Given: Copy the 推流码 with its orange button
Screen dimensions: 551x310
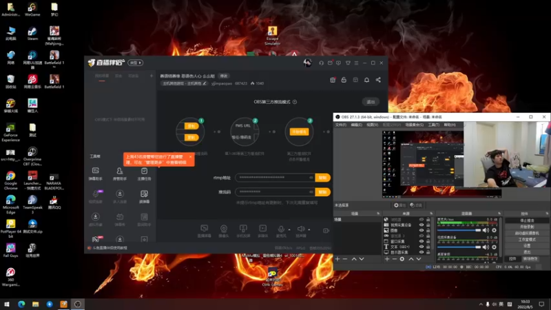Looking at the screenshot, I should (x=322, y=192).
